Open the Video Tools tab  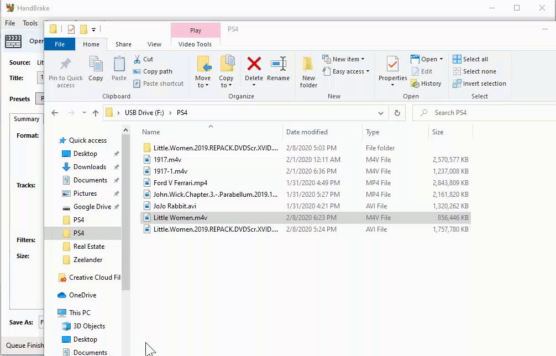click(195, 44)
